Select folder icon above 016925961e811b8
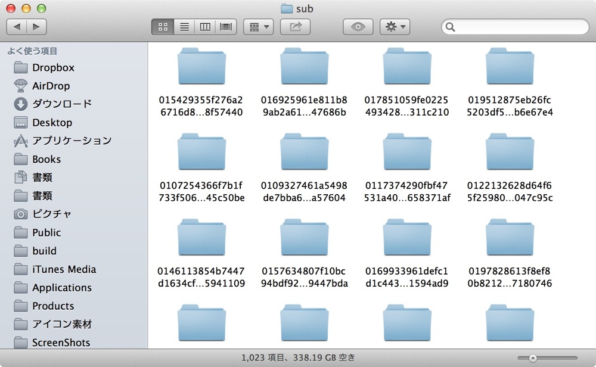596x367 pixels. point(305,66)
